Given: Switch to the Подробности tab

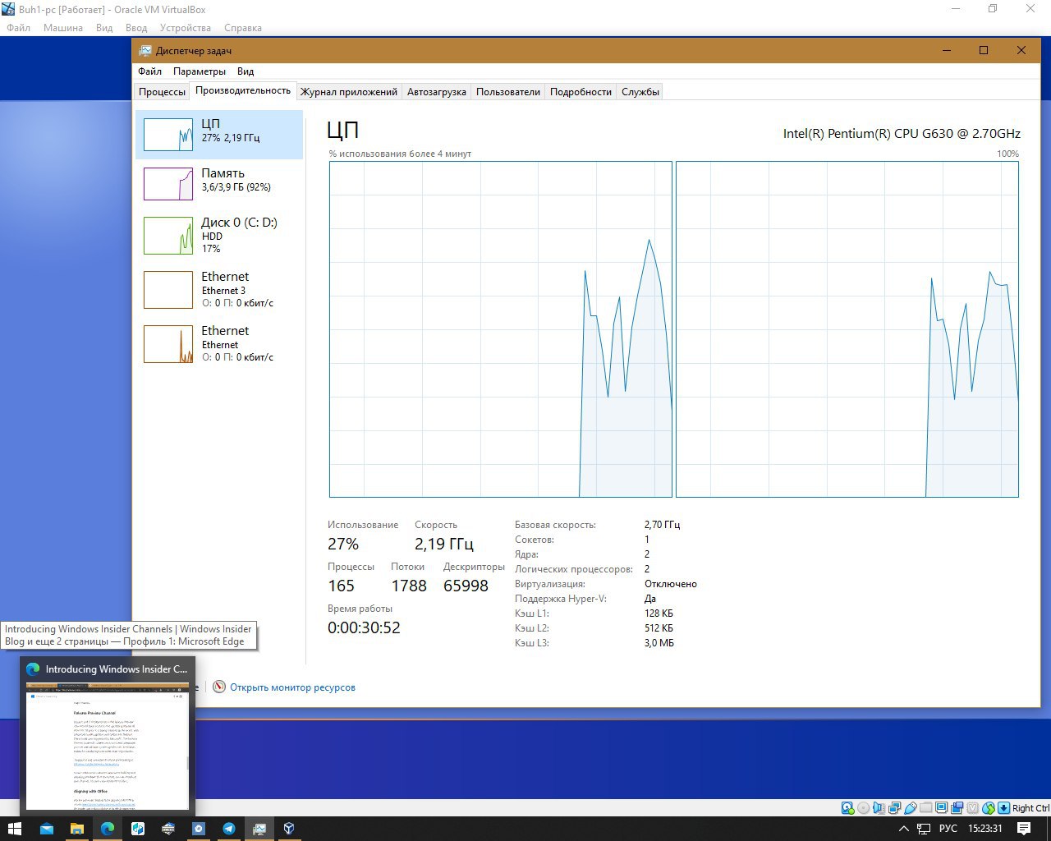Looking at the screenshot, I should point(581,92).
